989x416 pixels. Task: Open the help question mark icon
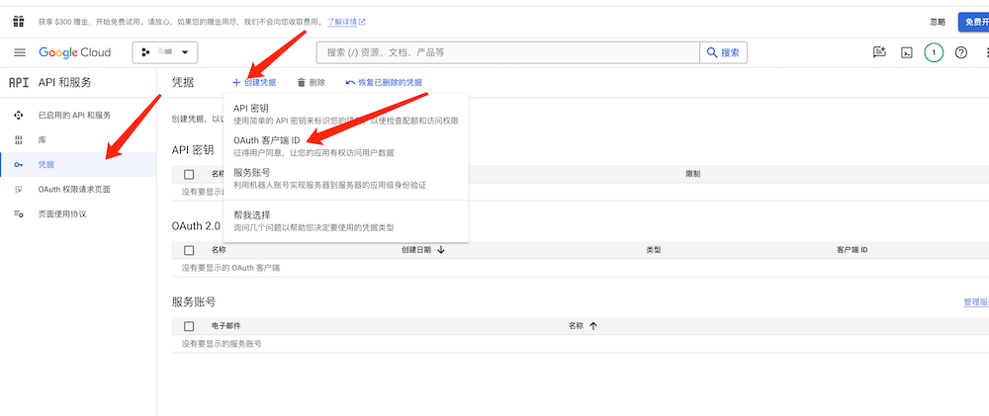point(960,52)
